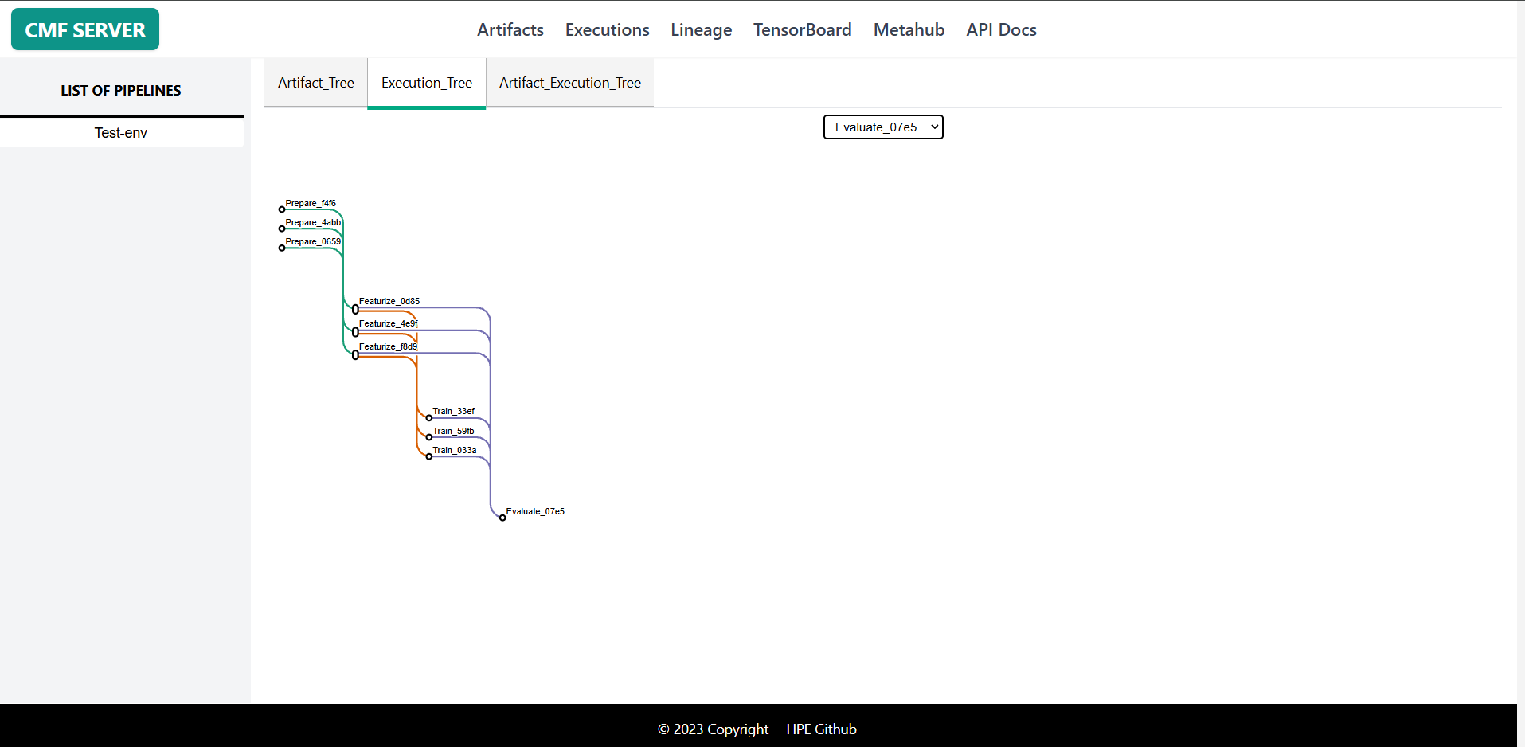This screenshot has width=1525, height=747.
Task: Open the HPE Github link
Action: [821, 729]
